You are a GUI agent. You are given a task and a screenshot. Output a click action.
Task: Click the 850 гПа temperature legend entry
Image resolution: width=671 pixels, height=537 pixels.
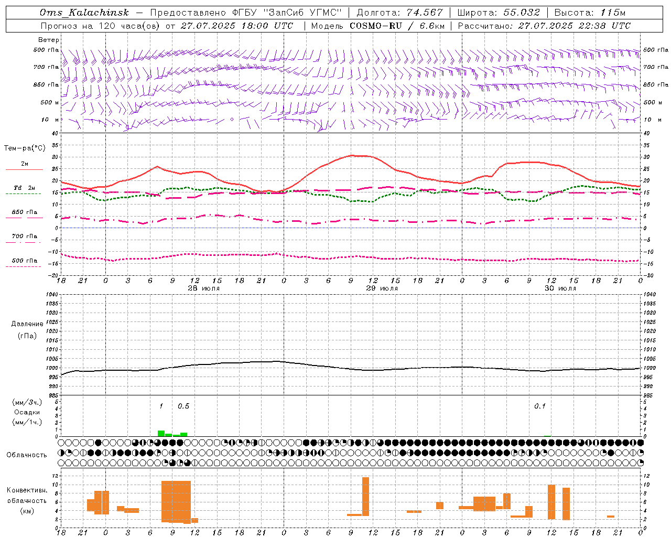coord(25,212)
